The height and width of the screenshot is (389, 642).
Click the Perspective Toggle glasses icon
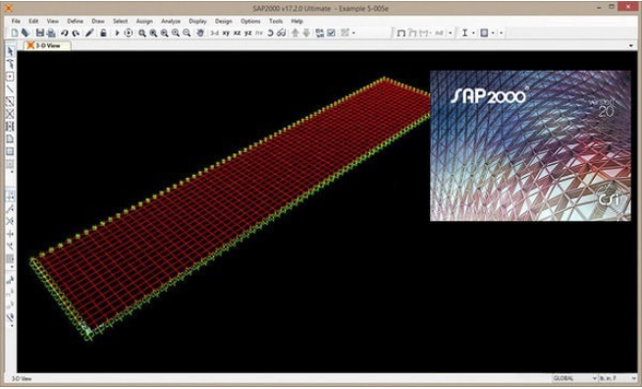click(x=282, y=33)
